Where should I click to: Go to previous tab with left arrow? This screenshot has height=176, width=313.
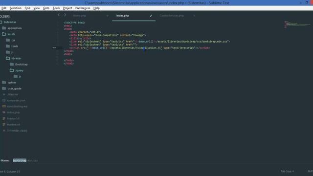point(59,15)
